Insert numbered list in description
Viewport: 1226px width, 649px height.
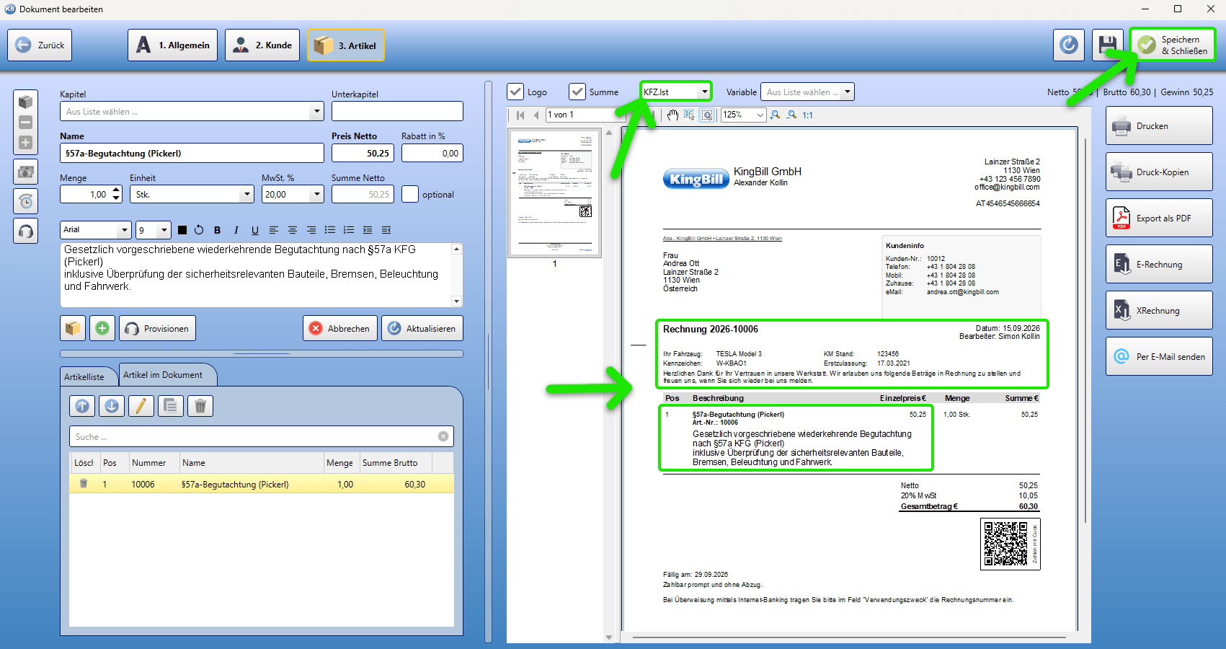click(x=349, y=230)
